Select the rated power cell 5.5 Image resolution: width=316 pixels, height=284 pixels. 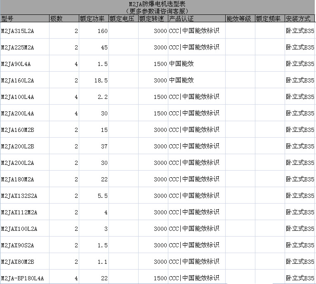click(x=93, y=196)
